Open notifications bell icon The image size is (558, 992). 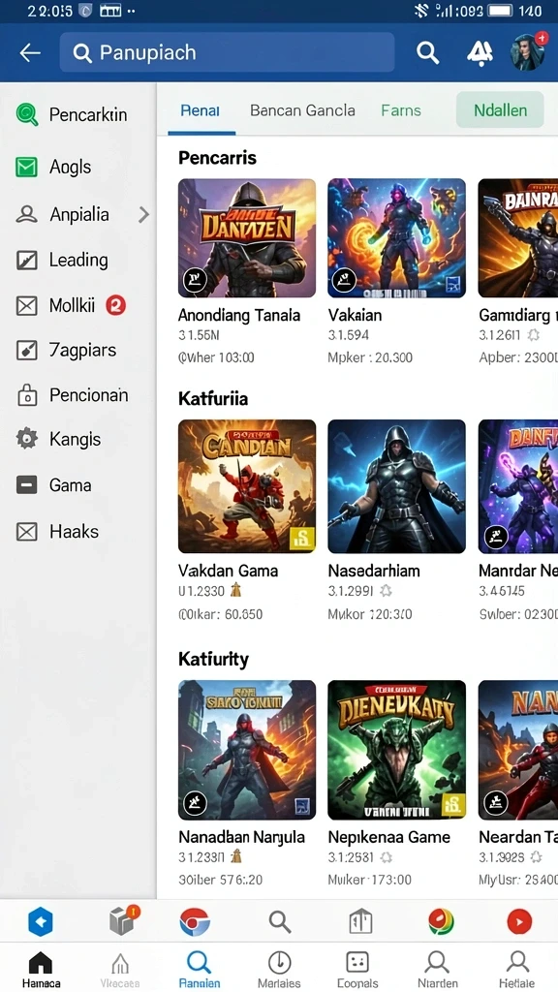480,53
